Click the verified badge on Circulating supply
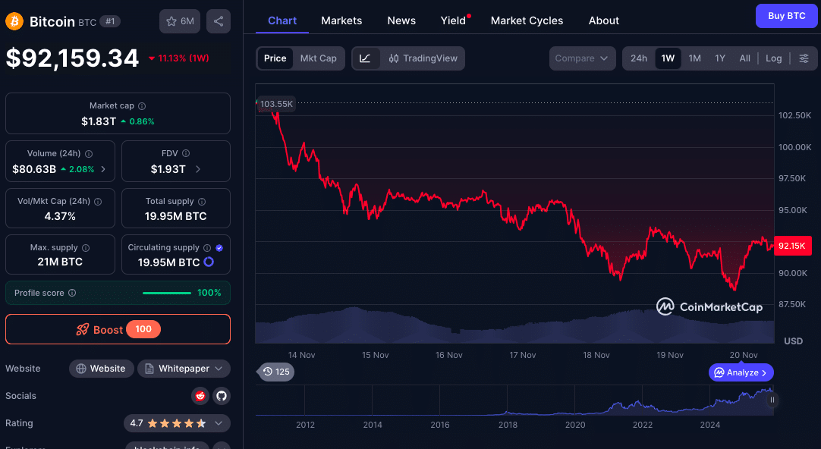This screenshot has width=821, height=449. [x=219, y=248]
